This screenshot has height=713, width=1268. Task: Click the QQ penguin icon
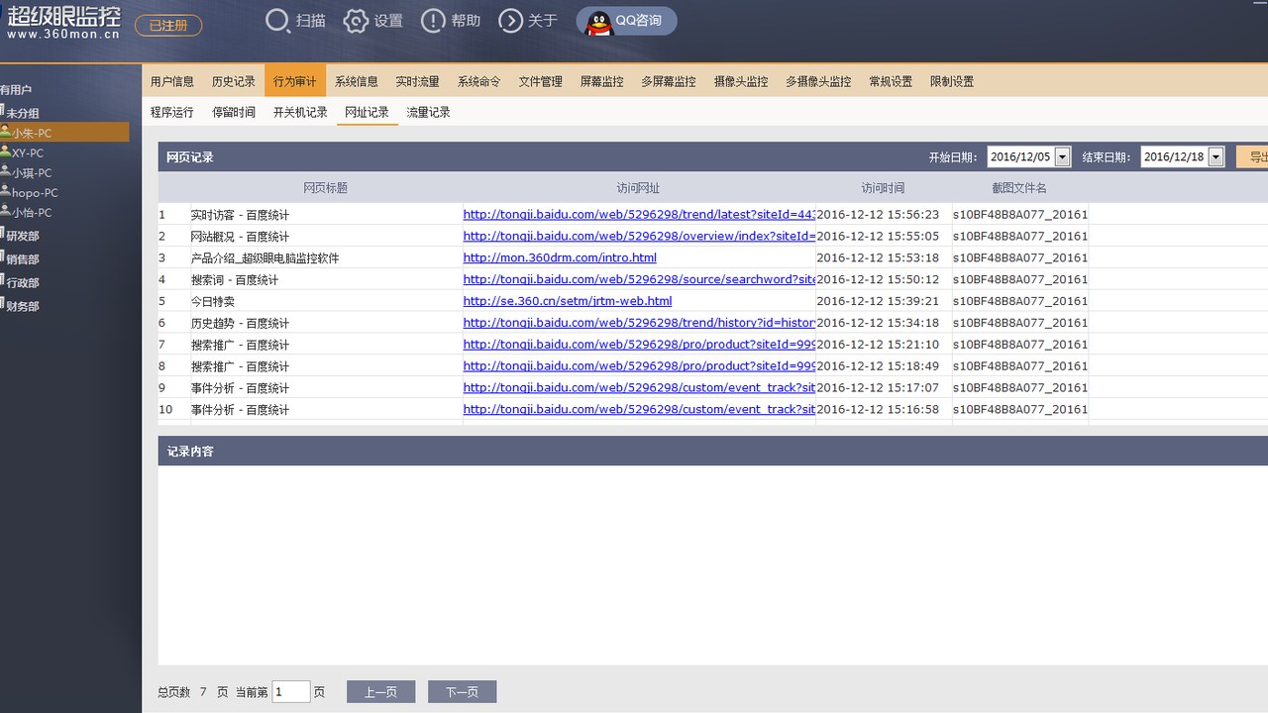pos(598,22)
